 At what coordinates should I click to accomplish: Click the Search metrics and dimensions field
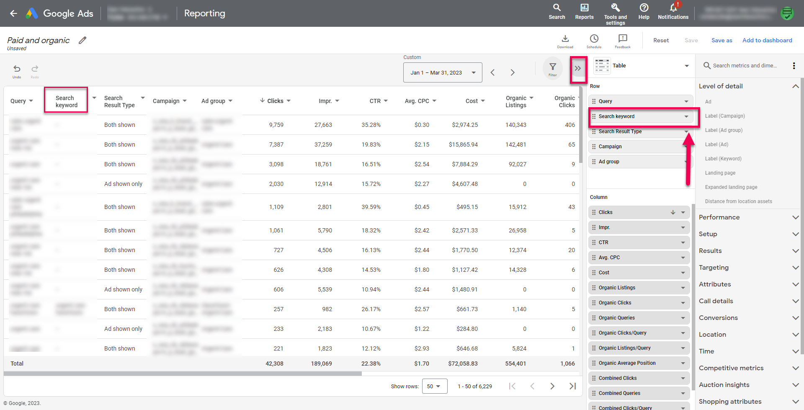745,66
